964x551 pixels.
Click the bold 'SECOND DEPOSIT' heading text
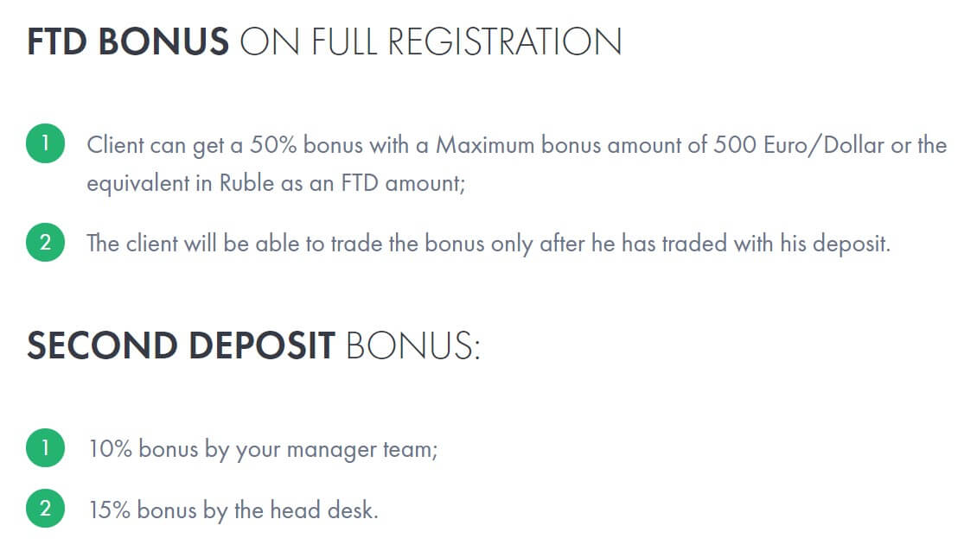point(181,345)
